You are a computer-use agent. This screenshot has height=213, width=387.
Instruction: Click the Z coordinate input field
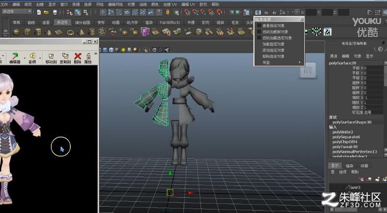[344, 12]
